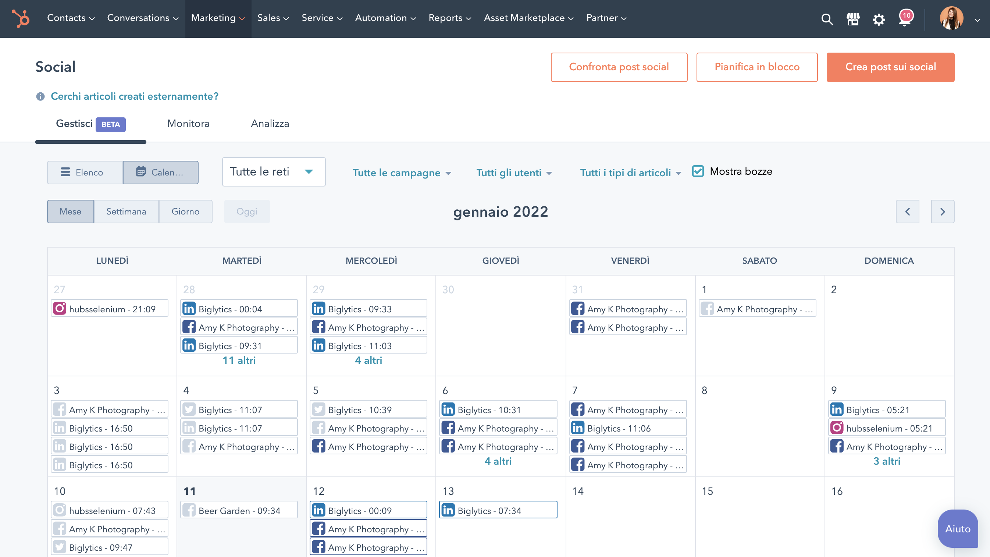
Task: Select the Settimana view toggle
Action: [x=126, y=211]
